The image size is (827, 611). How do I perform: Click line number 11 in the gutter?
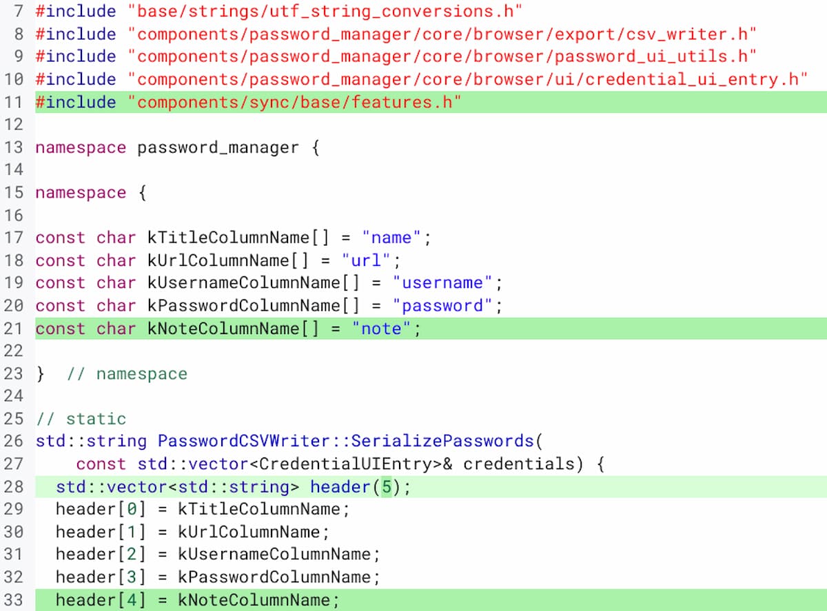[14, 103]
